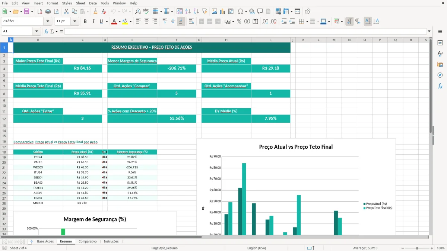447x251 pixels.
Task: Toggle Align Bottom vertical alignment
Action: tap(181, 22)
